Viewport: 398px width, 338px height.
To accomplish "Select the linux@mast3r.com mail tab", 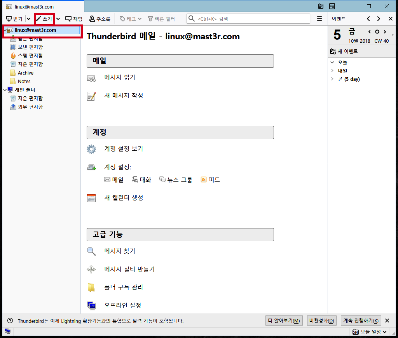I will 43,7.
